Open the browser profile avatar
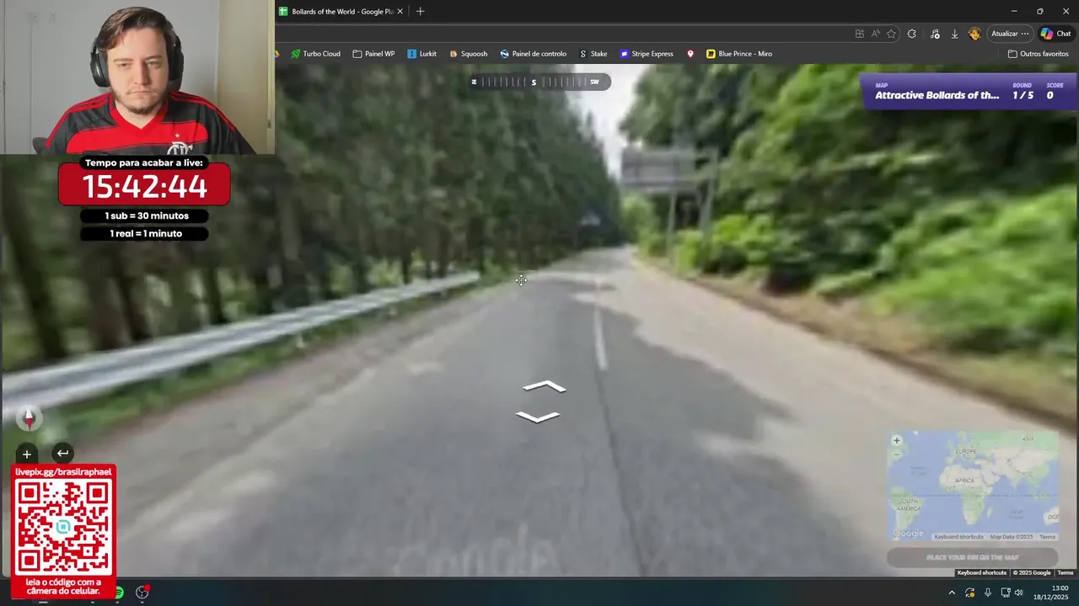The image size is (1079, 606). (974, 34)
